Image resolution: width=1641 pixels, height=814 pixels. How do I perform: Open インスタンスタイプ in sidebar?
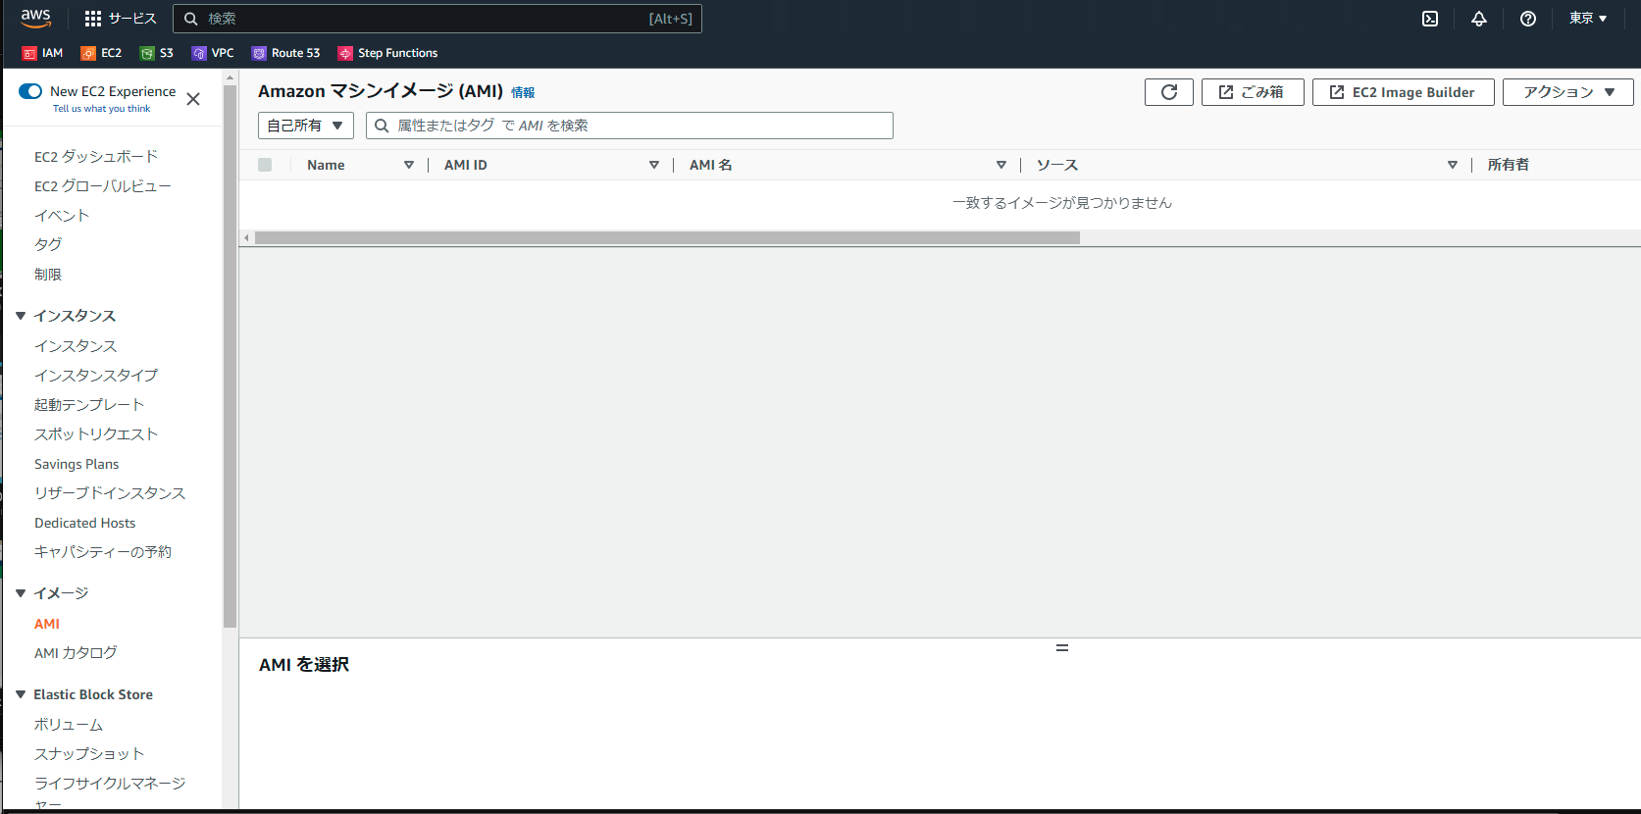(x=96, y=376)
